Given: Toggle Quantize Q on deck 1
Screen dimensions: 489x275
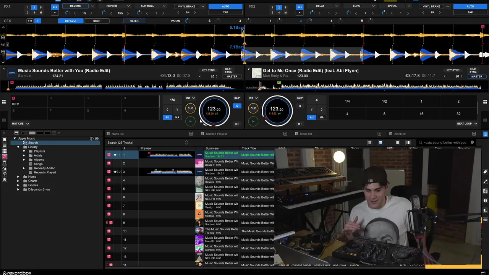Looking at the screenshot, I should pos(237,106).
